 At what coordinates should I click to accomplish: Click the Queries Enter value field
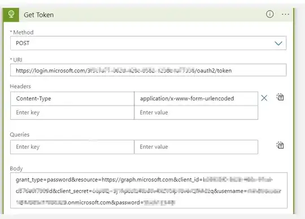click(196, 147)
